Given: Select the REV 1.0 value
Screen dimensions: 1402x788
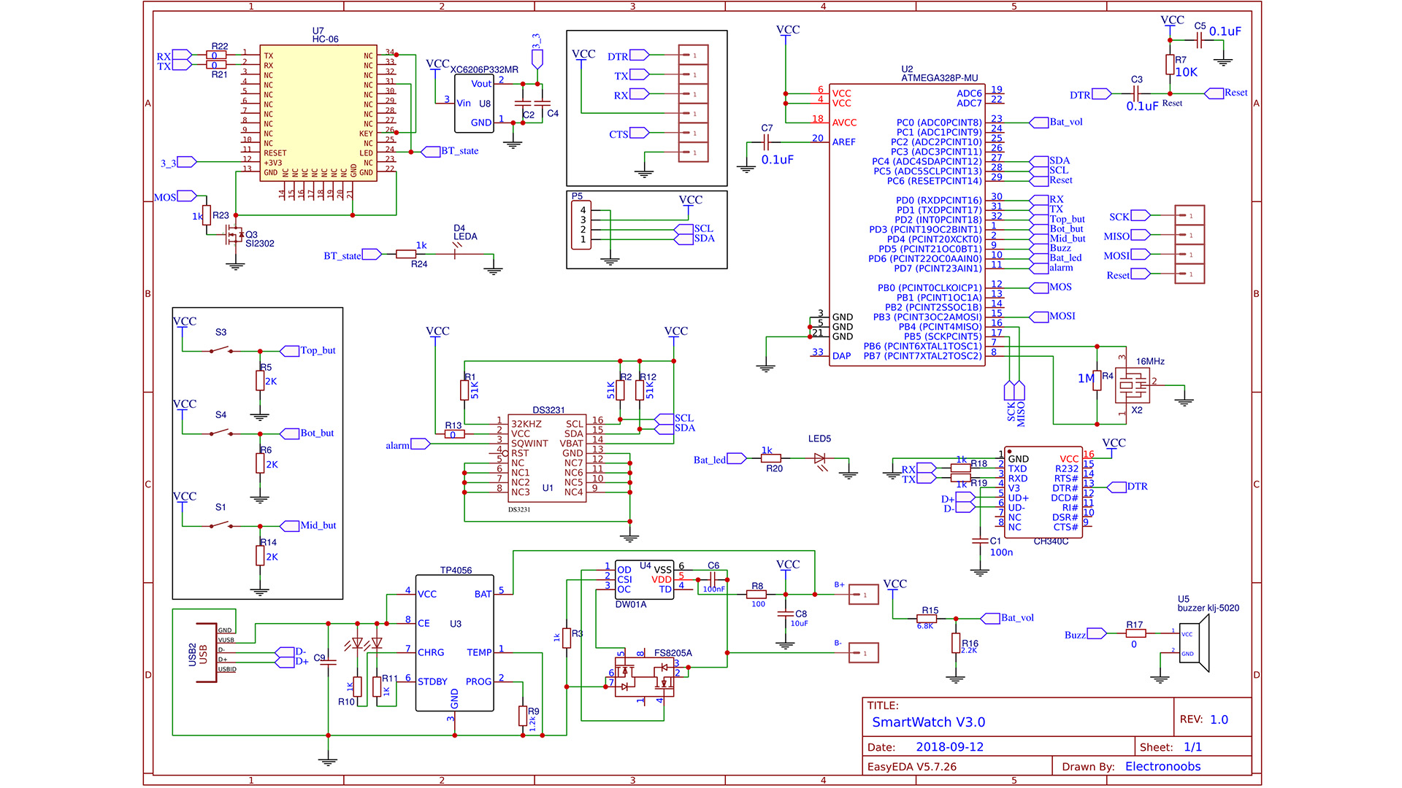Looking at the screenshot, I should point(1219,719).
